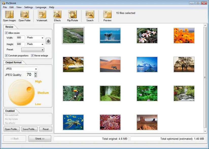
Task: Click the Height input field
Action: pos(21,44)
